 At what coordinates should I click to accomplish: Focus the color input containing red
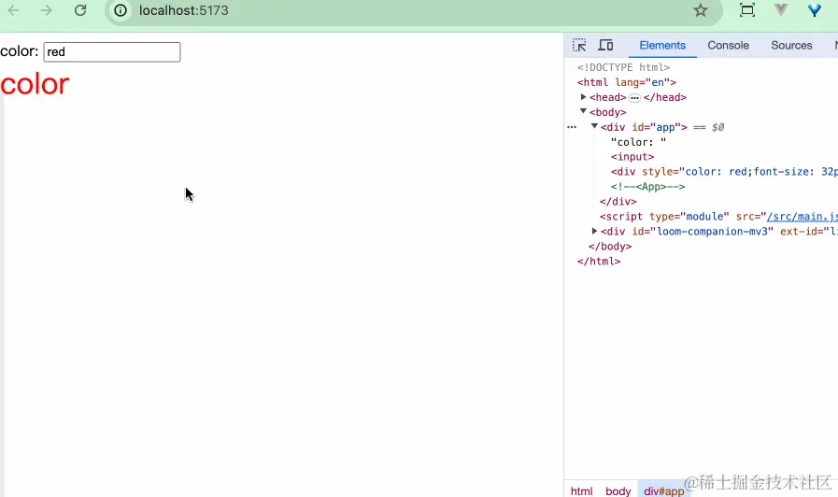pos(112,51)
